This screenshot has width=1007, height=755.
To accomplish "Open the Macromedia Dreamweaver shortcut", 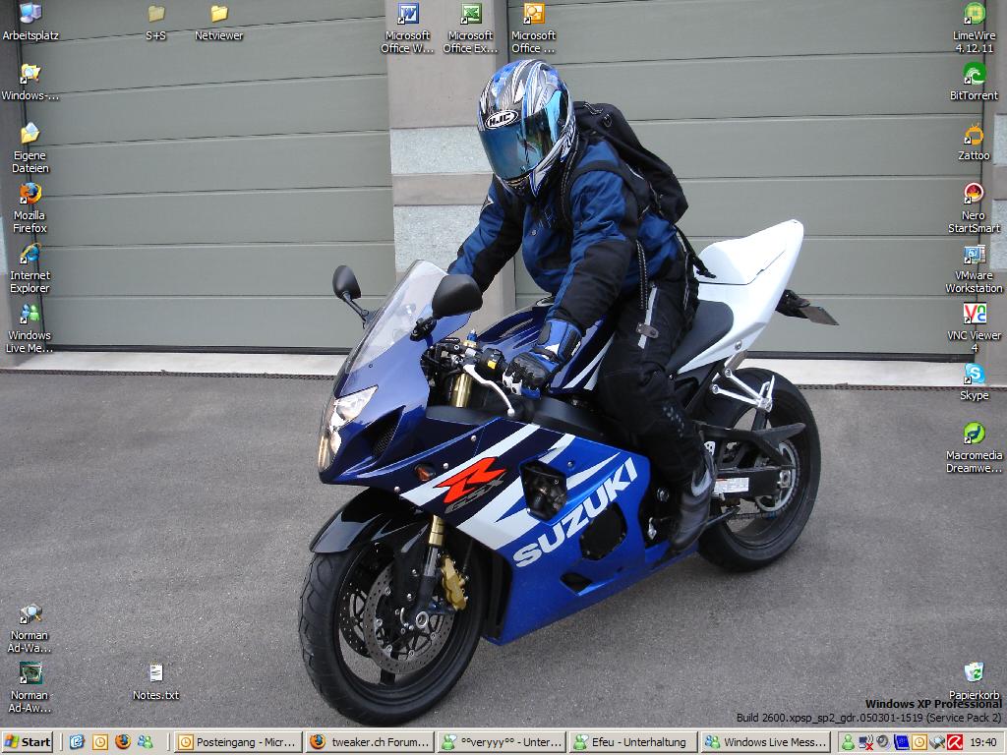I will click(x=974, y=434).
